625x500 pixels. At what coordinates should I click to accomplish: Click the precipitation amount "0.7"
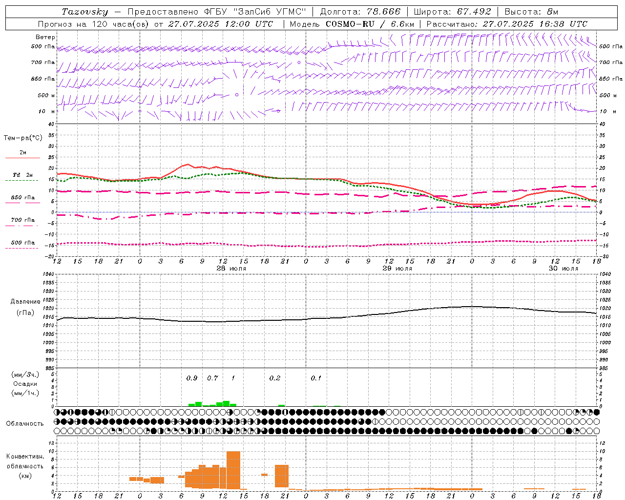click(212, 378)
